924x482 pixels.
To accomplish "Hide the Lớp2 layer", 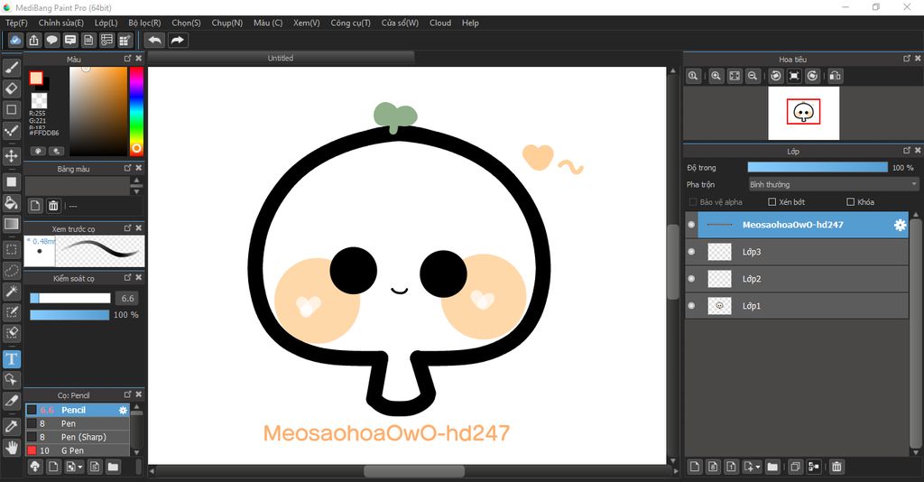I will (692, 279).
